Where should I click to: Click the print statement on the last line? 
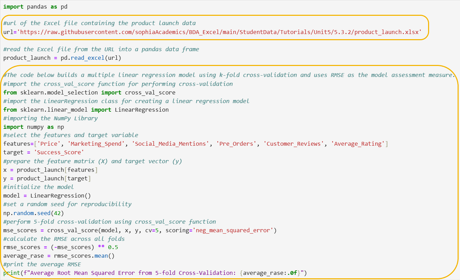click(154, 273)
